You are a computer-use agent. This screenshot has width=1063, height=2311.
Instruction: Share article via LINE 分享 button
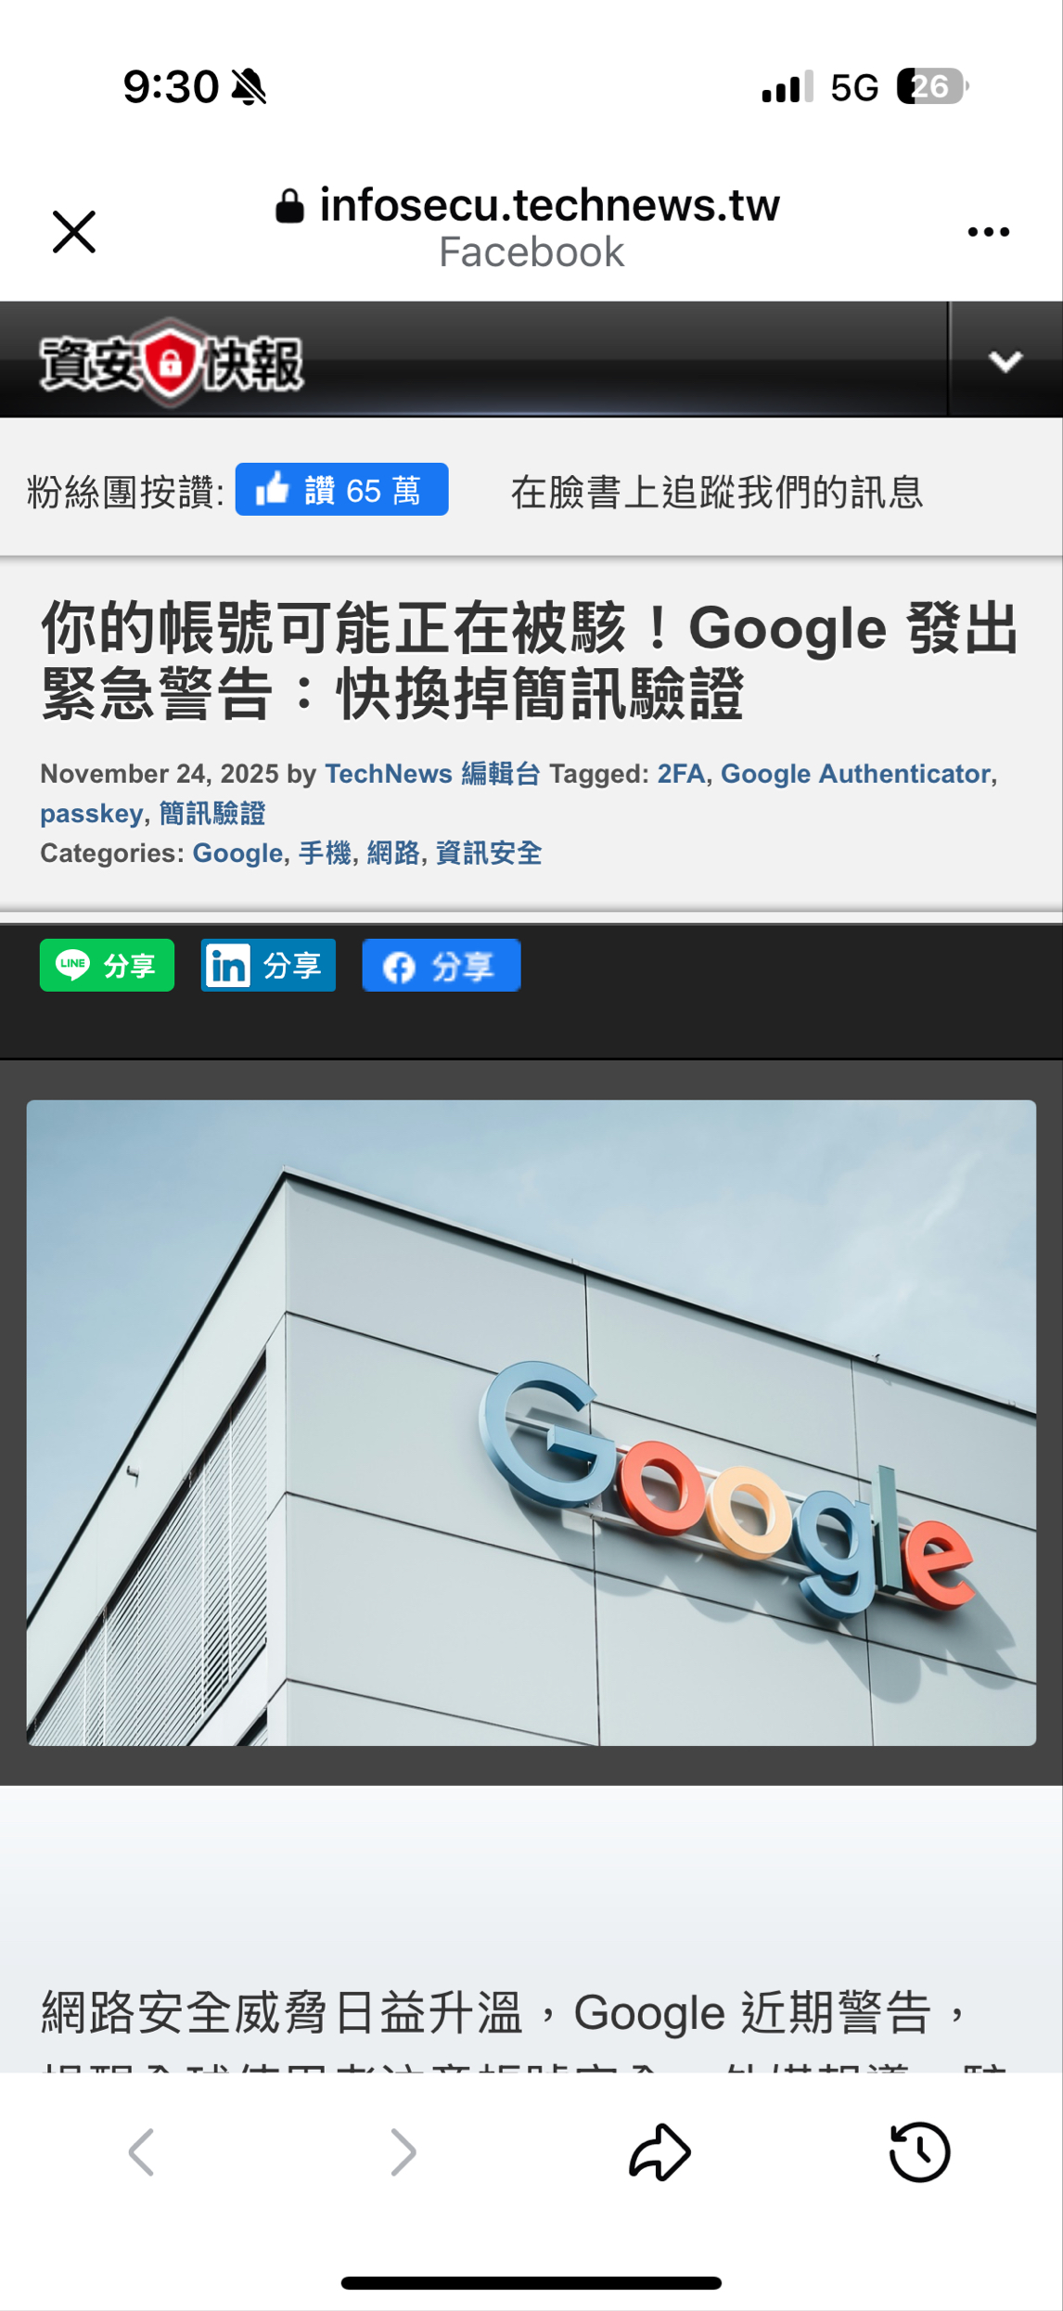pyautogui.click(x=107, y=965)
